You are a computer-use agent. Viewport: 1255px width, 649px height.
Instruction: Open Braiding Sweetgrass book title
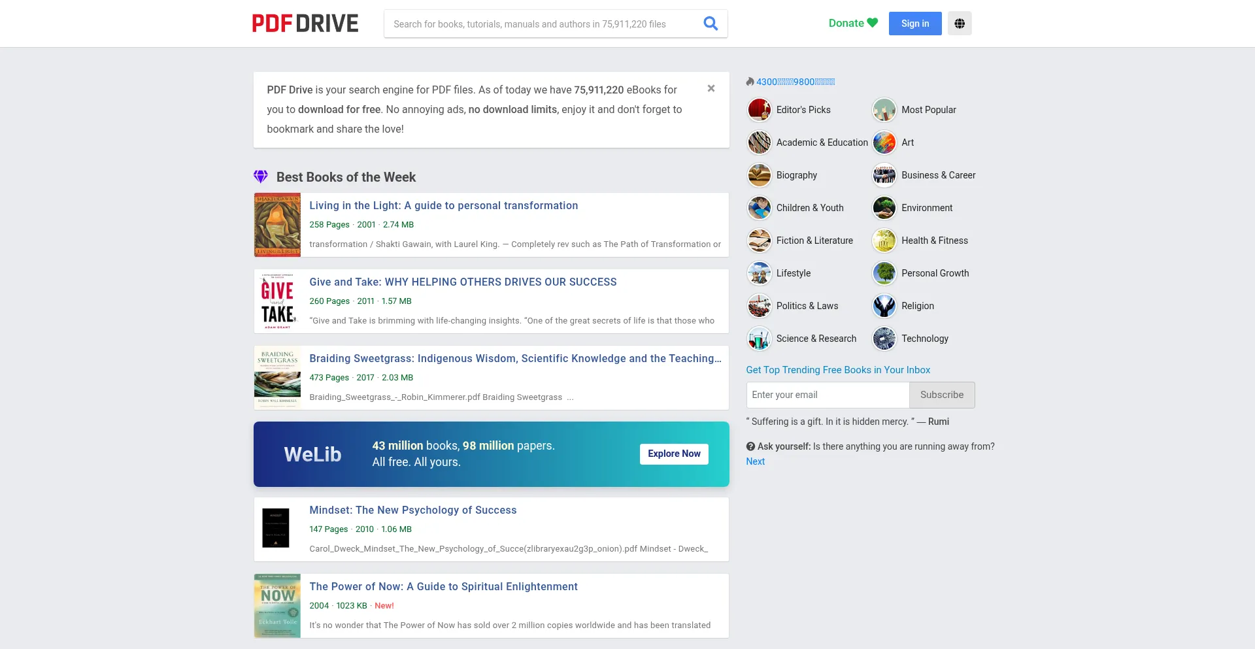[516, 358]
